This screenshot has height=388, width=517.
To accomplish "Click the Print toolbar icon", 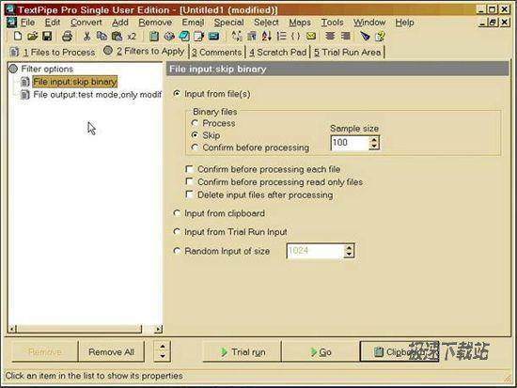I will pyautogui.click(x=68, y=36).
